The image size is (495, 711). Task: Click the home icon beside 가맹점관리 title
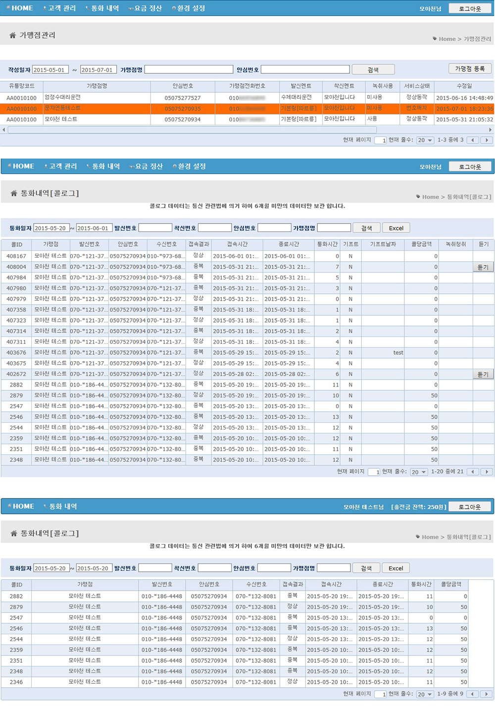point(12,35)
